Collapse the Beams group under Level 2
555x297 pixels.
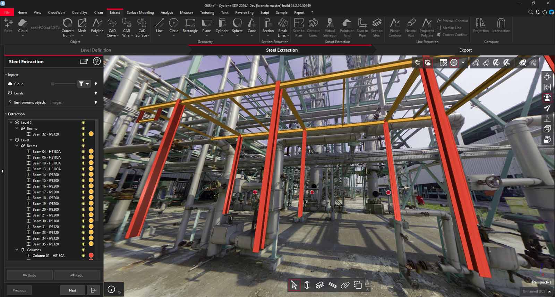pos(17,128)
